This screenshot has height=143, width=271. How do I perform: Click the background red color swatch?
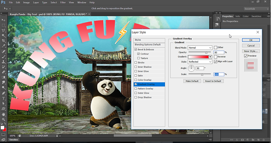tap(5, 130)
